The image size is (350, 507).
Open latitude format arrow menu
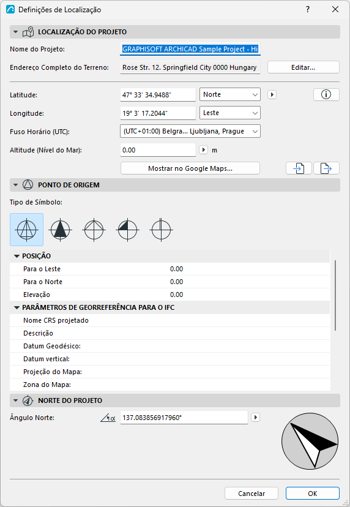coord(272,95)
